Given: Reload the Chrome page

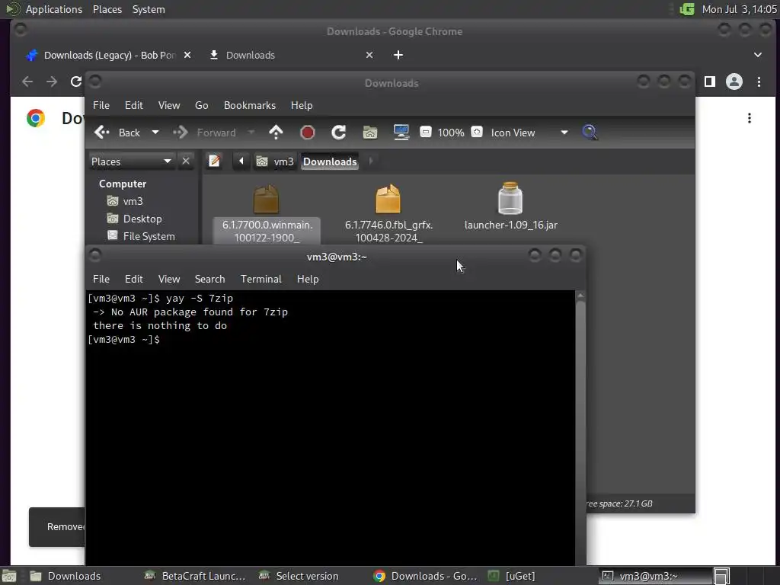Looking at the screenshot, I should (75, 82).
